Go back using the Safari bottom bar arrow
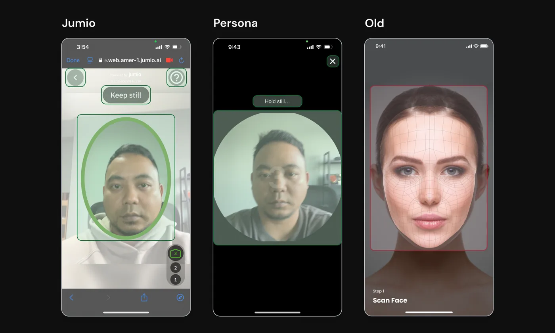The width and height of the screenshot is (555, 333). click(x=72, y=297)
